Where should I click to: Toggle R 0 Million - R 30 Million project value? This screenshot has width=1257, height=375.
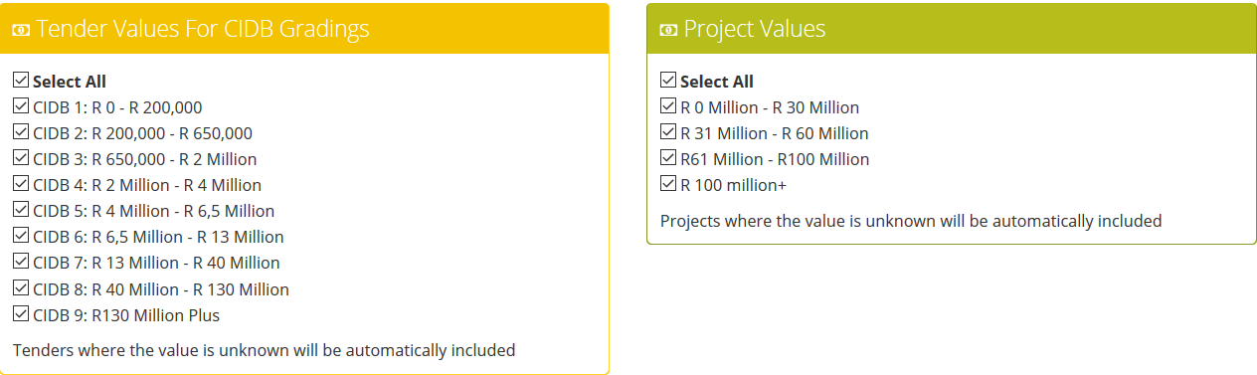point(668,106)
